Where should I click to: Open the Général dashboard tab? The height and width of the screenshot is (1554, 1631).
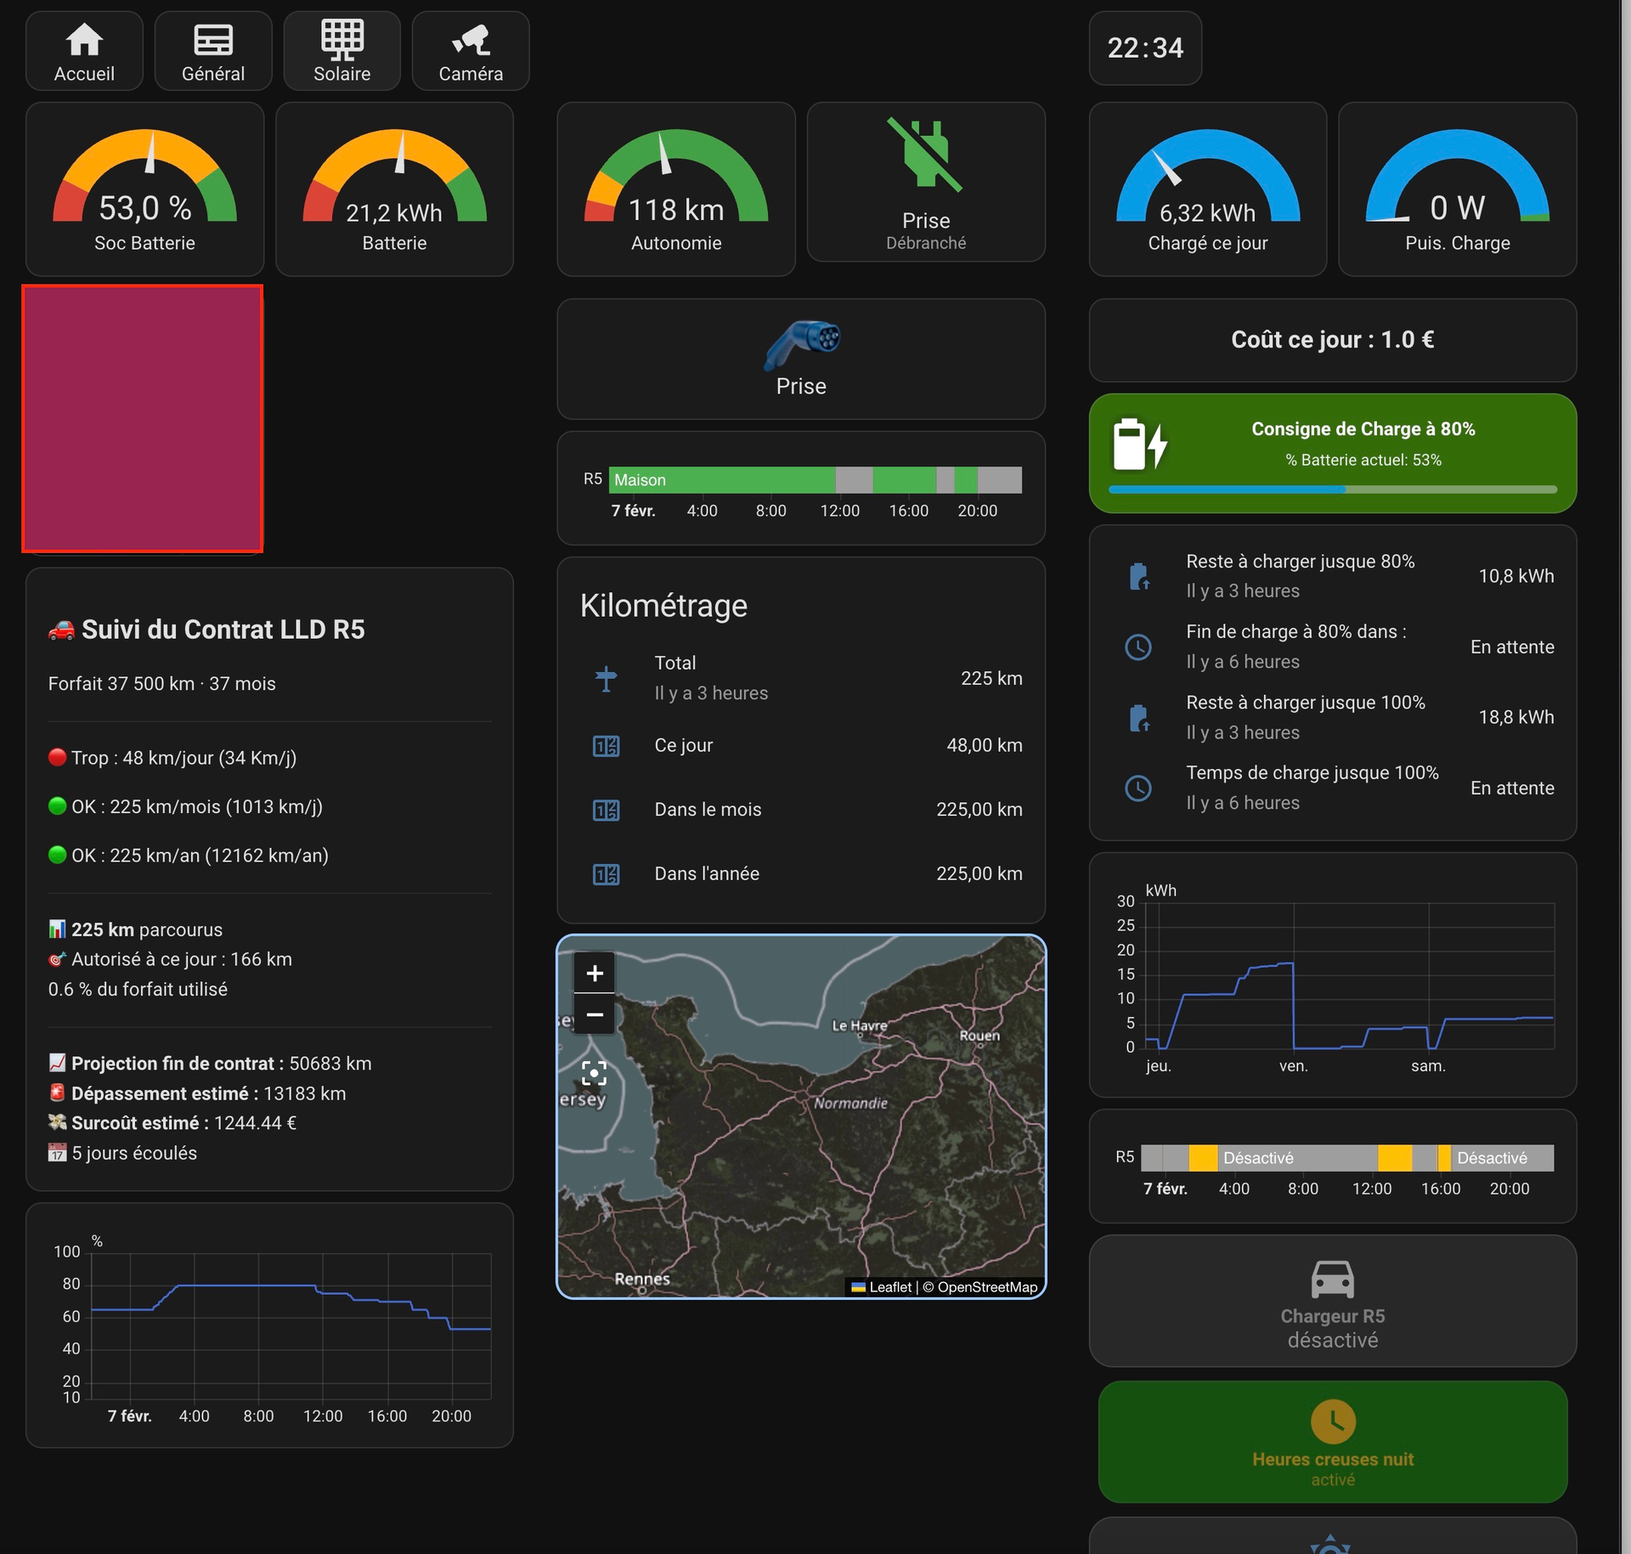(x=213, y=51)
